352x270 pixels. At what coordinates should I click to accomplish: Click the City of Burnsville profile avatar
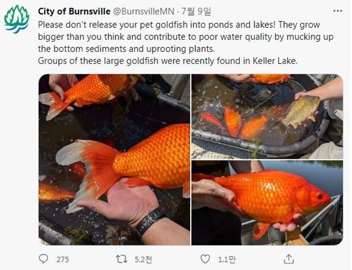coord(16,19)
